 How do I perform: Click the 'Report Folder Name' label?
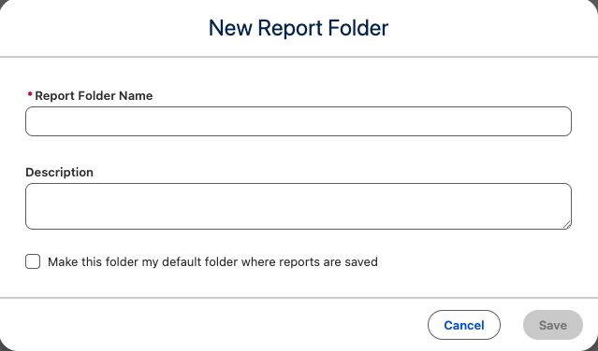tap(94, 95)
